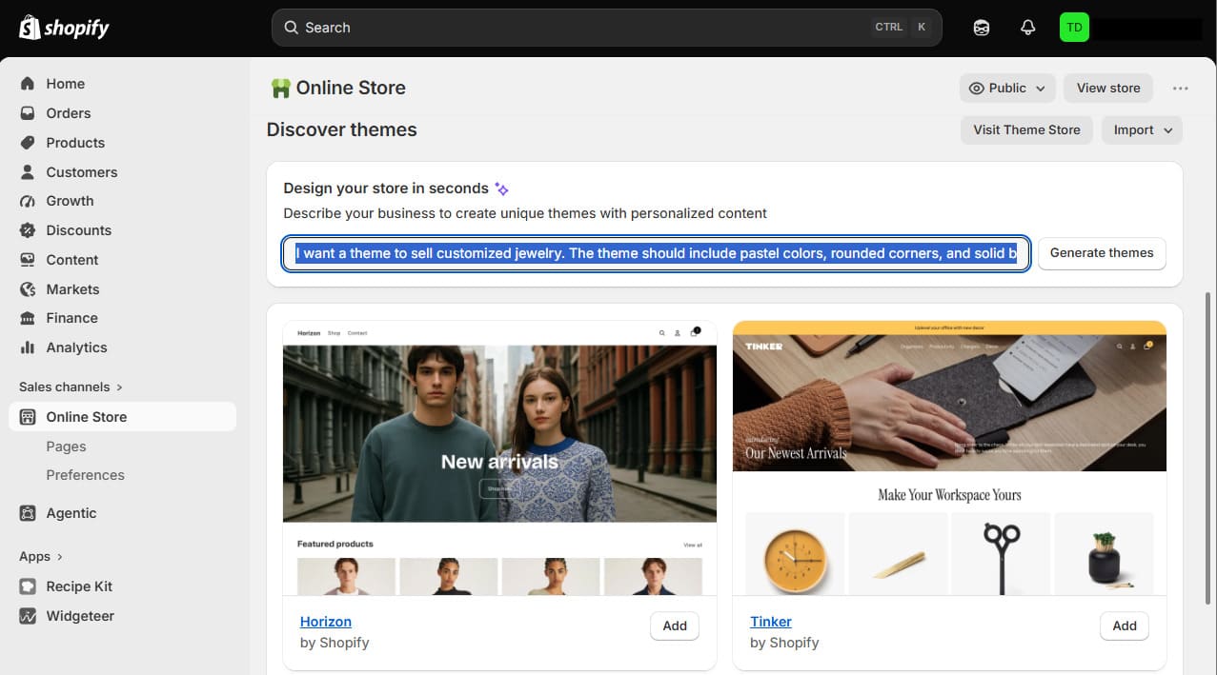Image resolution: width=1217 pixels, height=675 pixels.
Task: Click the page vertical scrollbar
Action: (x=1210, y=447)
